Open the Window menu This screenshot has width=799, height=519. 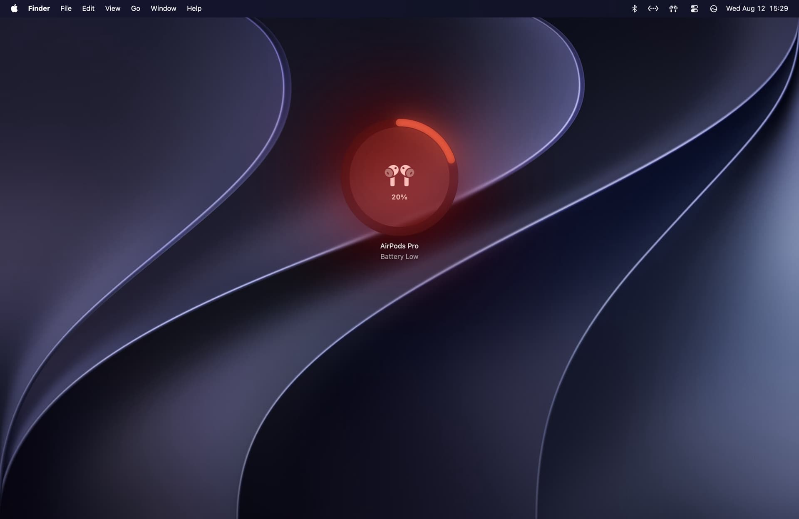[164, 8]
